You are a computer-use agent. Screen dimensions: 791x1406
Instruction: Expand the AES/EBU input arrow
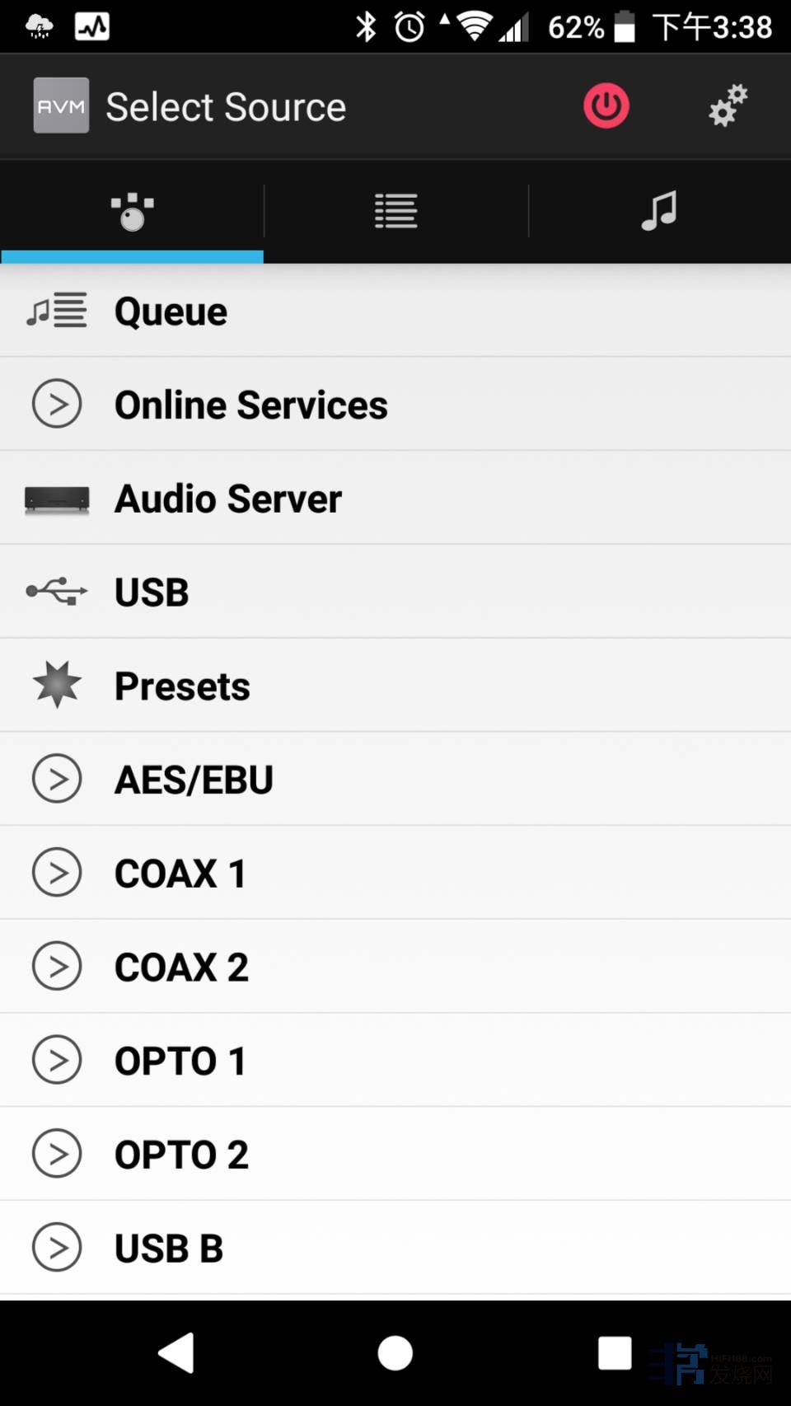[56, 779]
